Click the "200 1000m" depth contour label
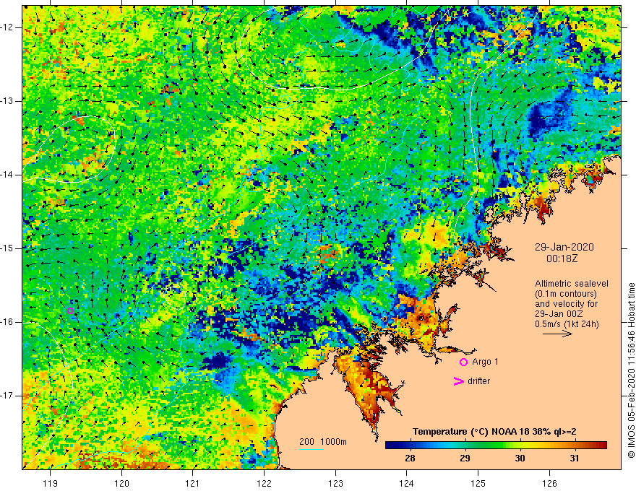This screenshot has width=636, height=491. click(323, 442)
